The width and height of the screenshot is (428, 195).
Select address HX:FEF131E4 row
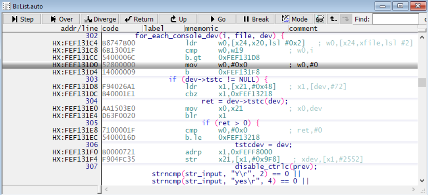click(x=210, y=116)
